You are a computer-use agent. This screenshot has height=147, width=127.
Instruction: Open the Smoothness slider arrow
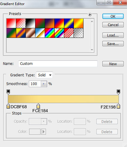pos(44,84)
